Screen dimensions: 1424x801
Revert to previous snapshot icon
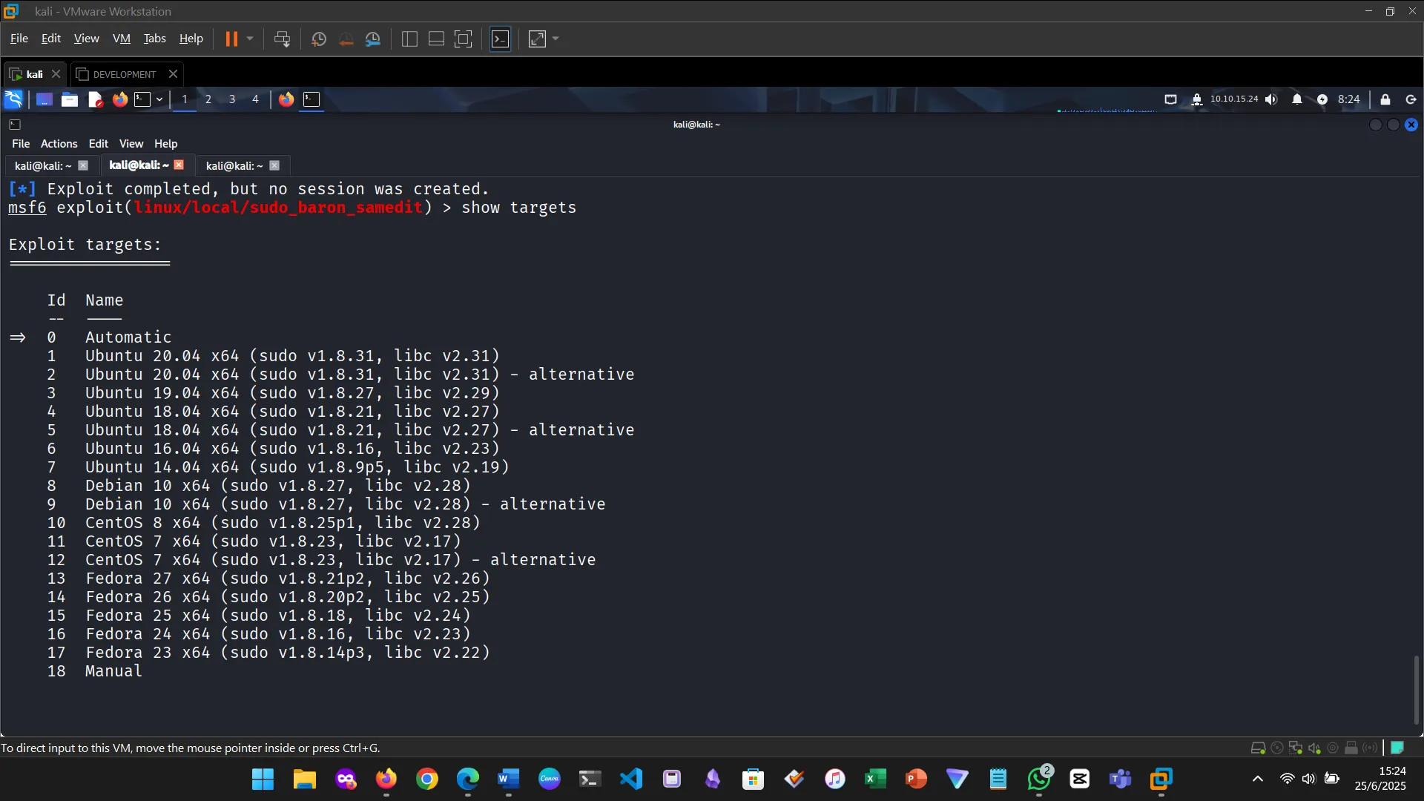click(x=346, y=39)
